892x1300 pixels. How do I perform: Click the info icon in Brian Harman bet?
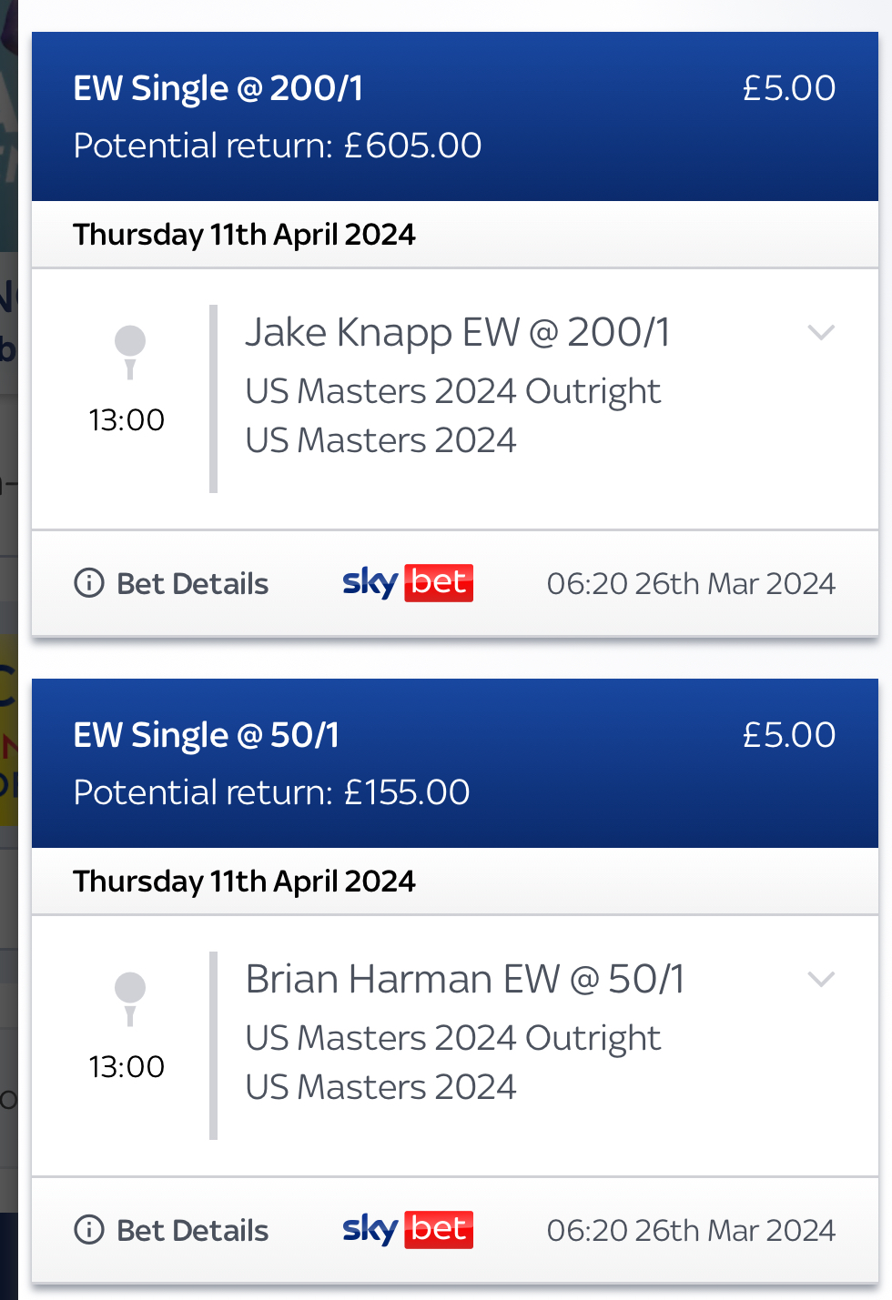tap(89, 1229)
